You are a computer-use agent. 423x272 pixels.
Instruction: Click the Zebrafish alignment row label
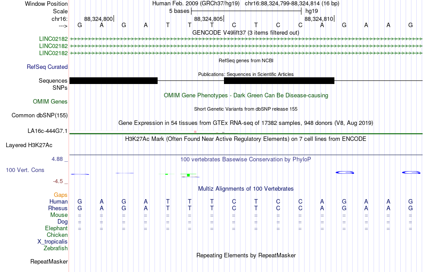[x=56, y=248]
